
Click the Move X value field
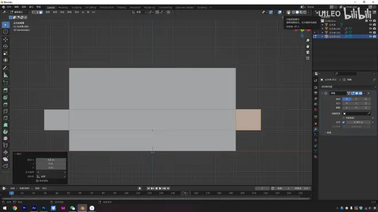[x=51, y=160]
